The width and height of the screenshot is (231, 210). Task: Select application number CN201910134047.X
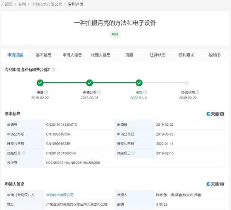[x=62, y=125]
